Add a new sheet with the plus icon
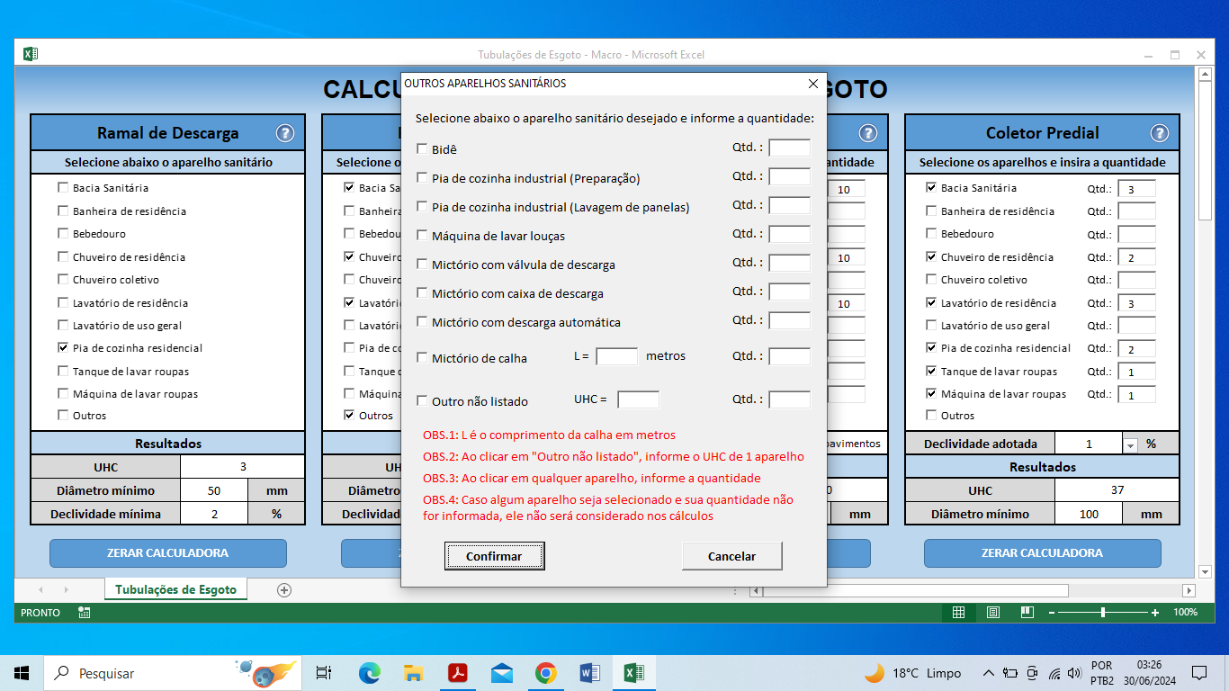The image size is (1229, 691). click(284, 590)
